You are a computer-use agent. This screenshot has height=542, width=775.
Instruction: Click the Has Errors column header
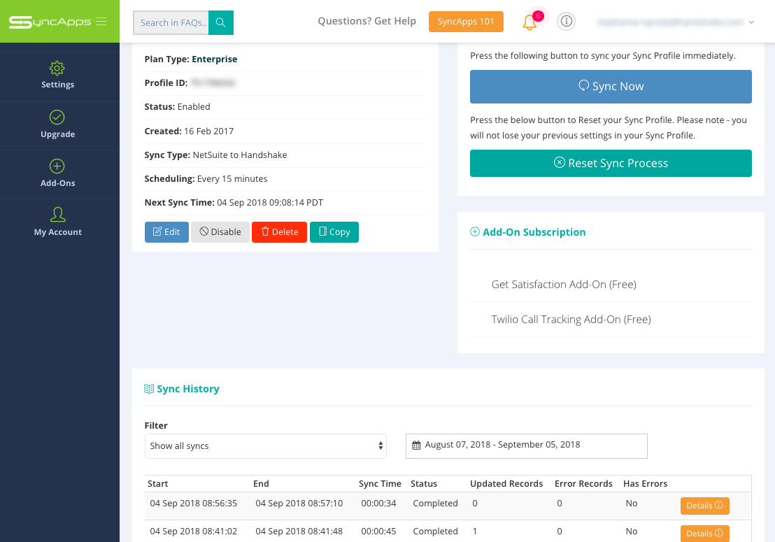645,484
